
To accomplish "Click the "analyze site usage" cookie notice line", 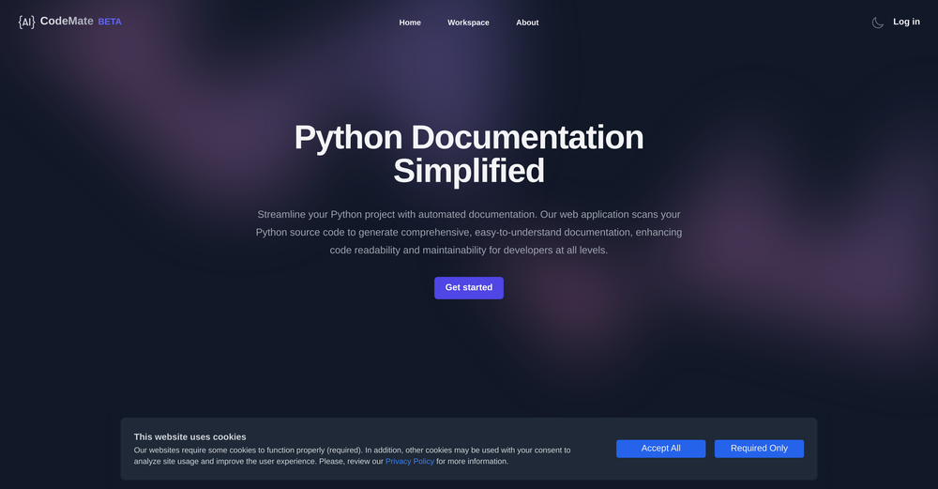I will click(258, 462).
